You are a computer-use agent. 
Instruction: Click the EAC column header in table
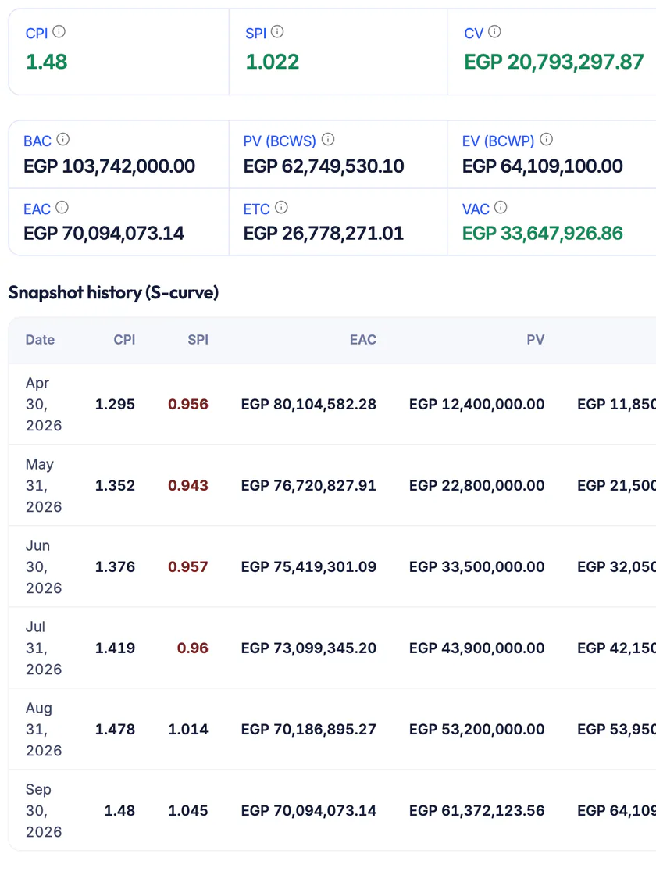363,340
